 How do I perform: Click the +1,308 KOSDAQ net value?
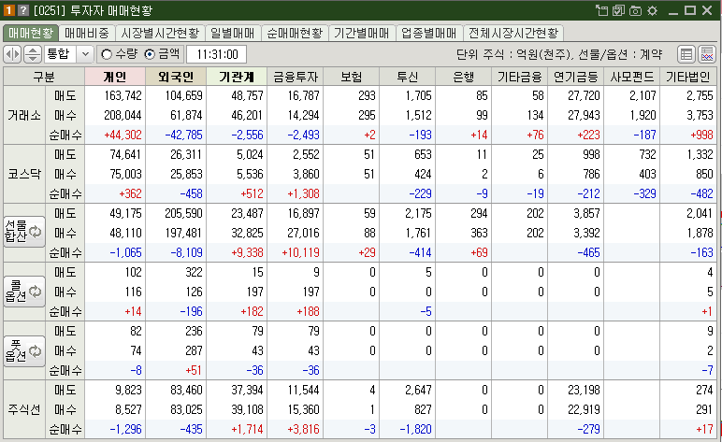[x=303, y=193]
